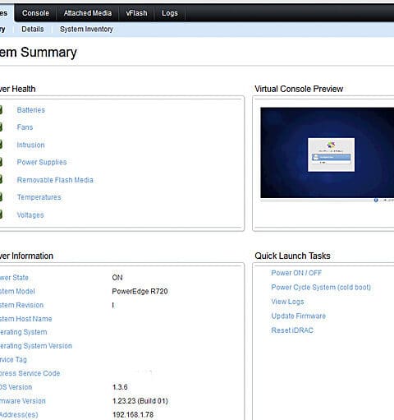Click the Express Service Code label
Screen dimensions: 394x420
pos(30,373)
